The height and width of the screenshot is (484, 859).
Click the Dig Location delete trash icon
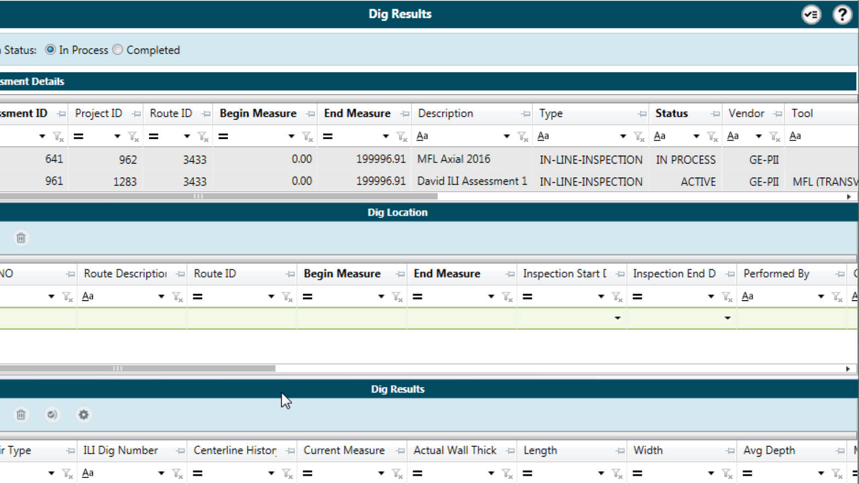coord(21,238)
